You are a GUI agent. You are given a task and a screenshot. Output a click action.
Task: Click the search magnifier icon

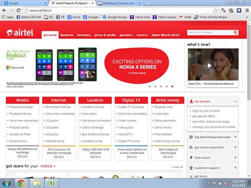pos(235,33)
